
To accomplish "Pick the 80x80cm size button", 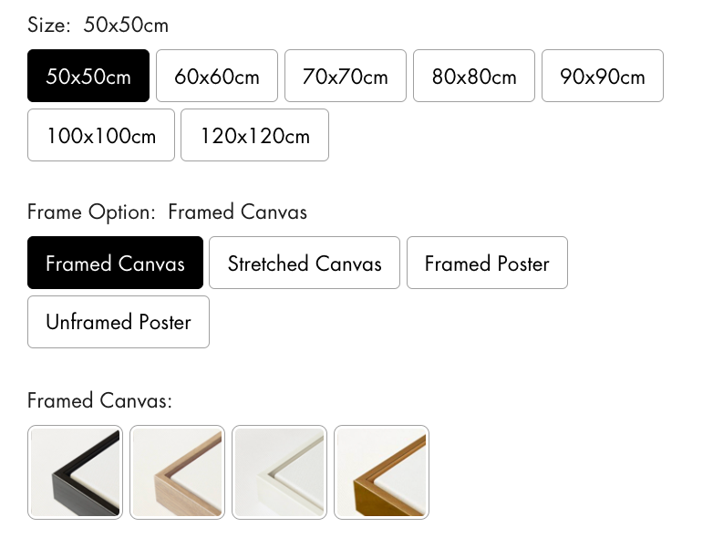I will (474, 76).
